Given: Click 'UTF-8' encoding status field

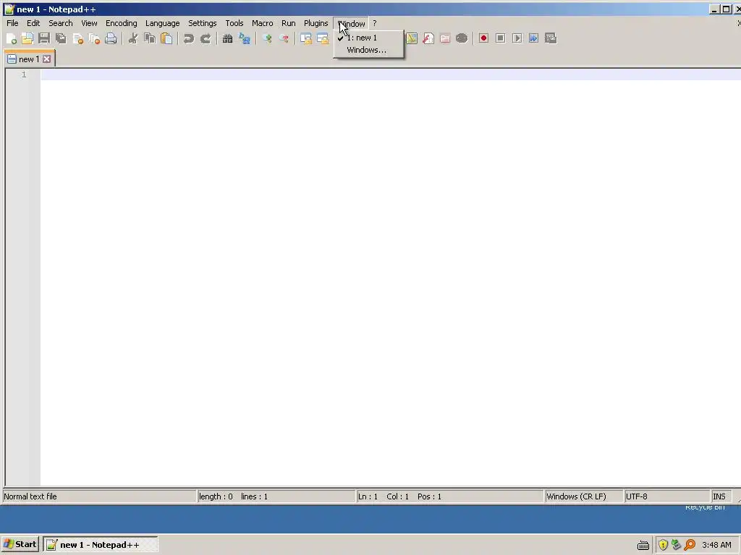Looking at the screenshot, I should coord(666,496).
